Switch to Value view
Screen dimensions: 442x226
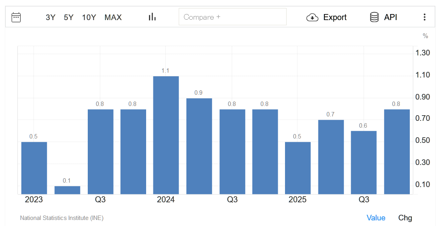[376, 218]
